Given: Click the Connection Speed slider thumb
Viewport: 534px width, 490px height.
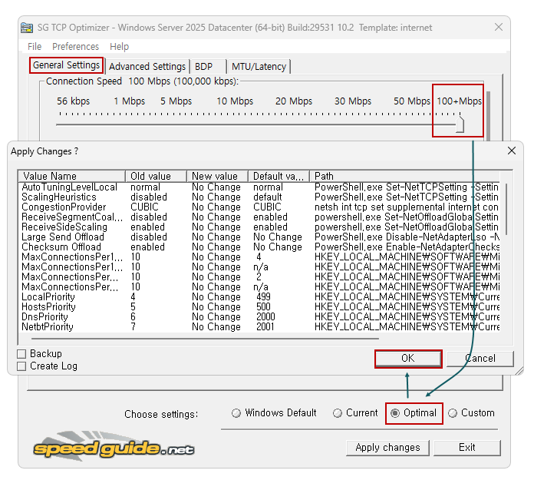Looking at the screenshot, I should (x=460, y=124).
